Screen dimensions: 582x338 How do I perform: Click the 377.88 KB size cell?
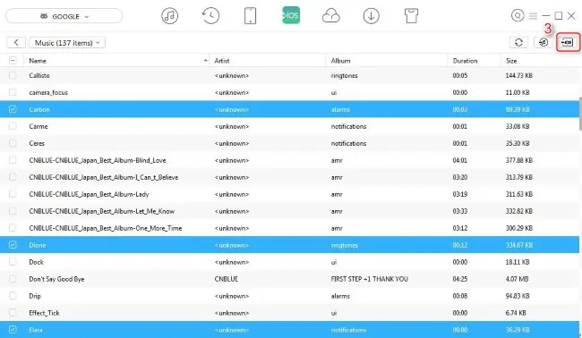pyautogui.click(x=519, y=160)
